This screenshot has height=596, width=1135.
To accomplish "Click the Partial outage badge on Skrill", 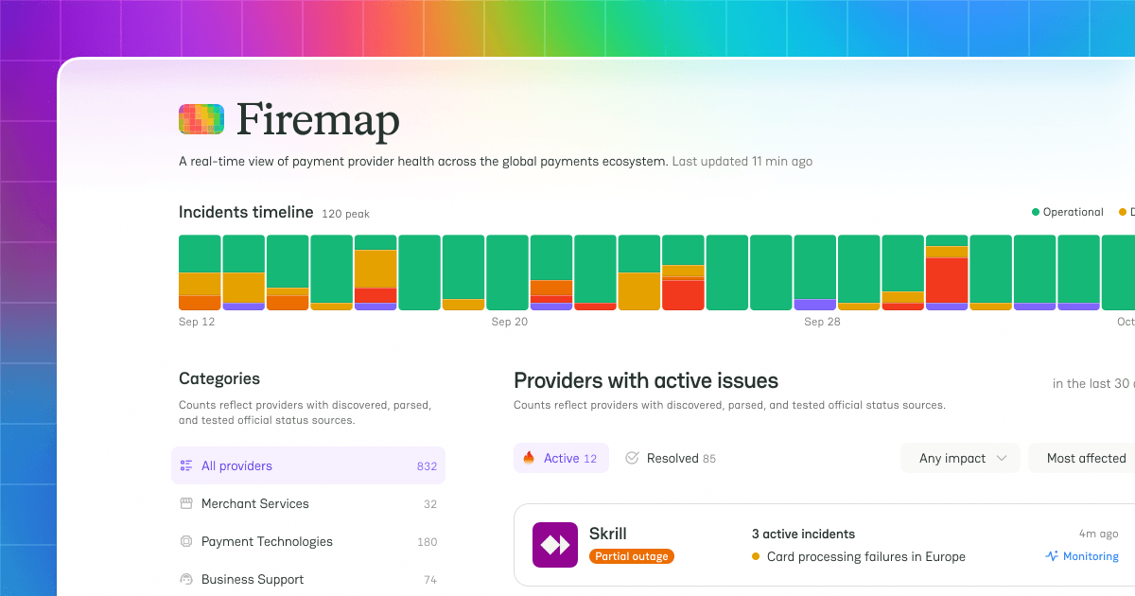I will (632, 556).
